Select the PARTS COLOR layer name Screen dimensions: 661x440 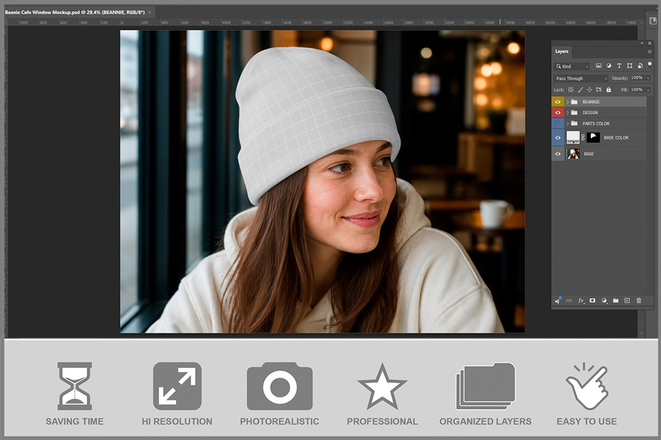pyautogui.click(x=596, y=124)
